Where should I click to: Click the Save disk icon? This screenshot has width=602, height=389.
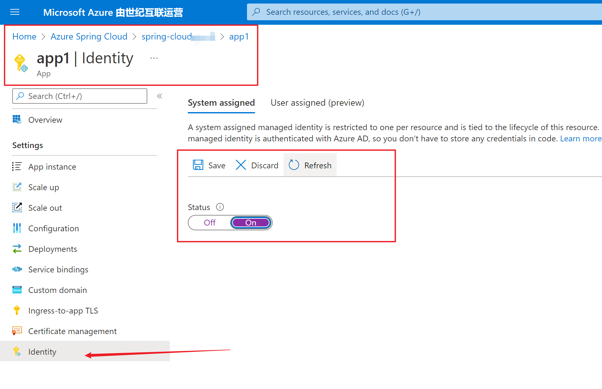click(198, 165)
